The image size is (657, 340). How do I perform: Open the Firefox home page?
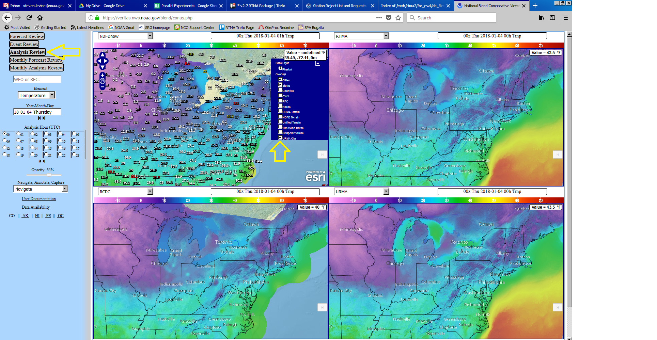pyautogui.click(x=40, y=18)
